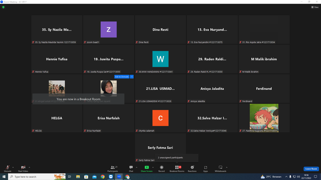Viewport: 321px width, 180px height.
Task: Open the Mail app from the taskbar
Action: point(94,176)
